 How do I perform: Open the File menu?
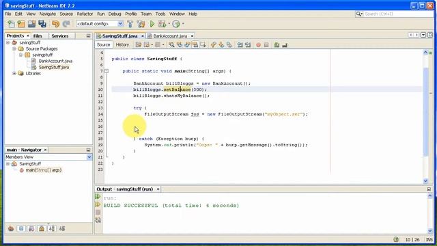coord(8,14)
